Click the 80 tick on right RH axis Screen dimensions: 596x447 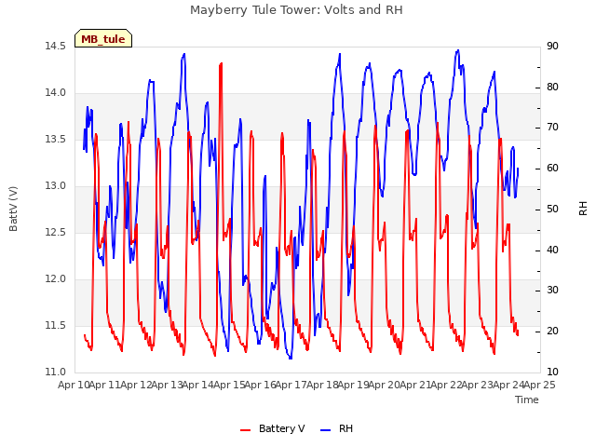point(552,87)
